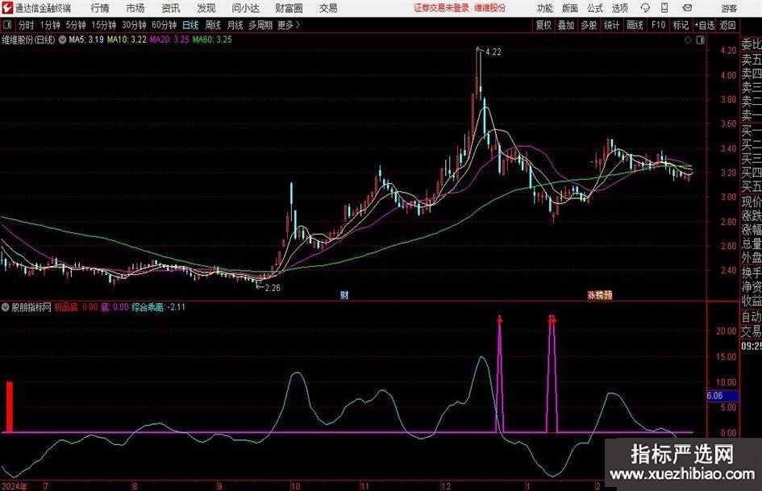Toggle the left panel icon beside 分时
The width and height of the screenshot is (762, 491).
7,25
